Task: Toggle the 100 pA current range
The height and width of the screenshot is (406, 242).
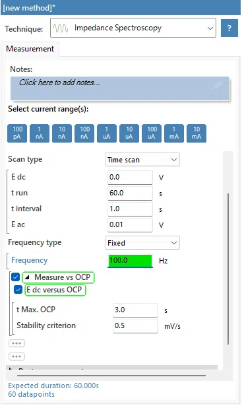Action: 17,133
